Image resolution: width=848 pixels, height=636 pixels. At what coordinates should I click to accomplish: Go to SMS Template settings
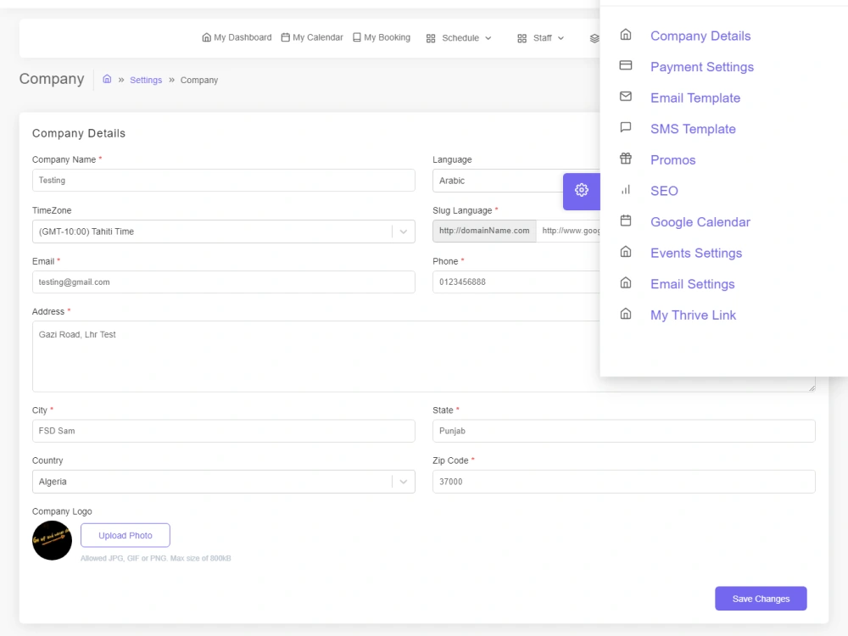693,129
